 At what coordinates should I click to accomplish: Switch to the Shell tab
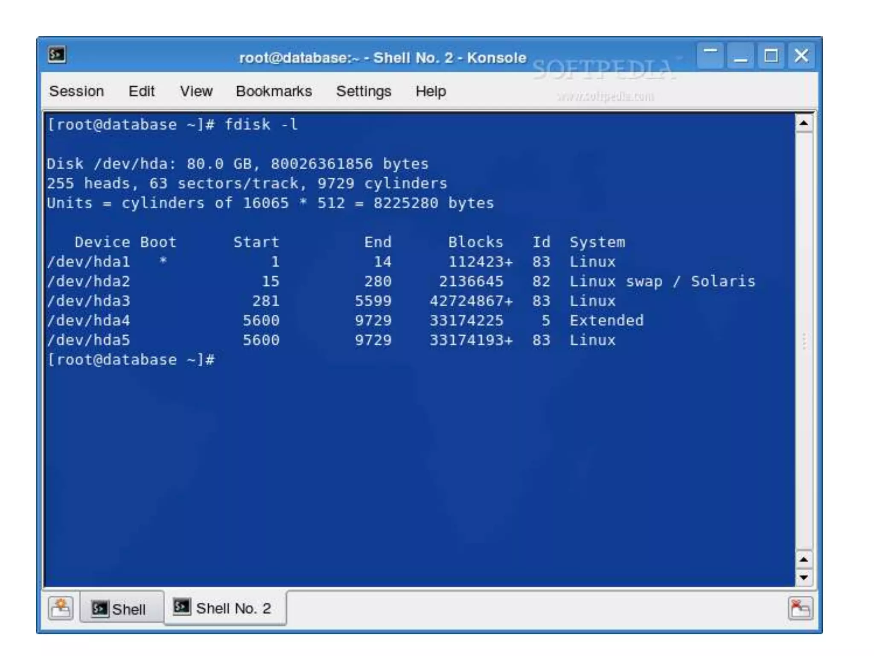[128, 609]
